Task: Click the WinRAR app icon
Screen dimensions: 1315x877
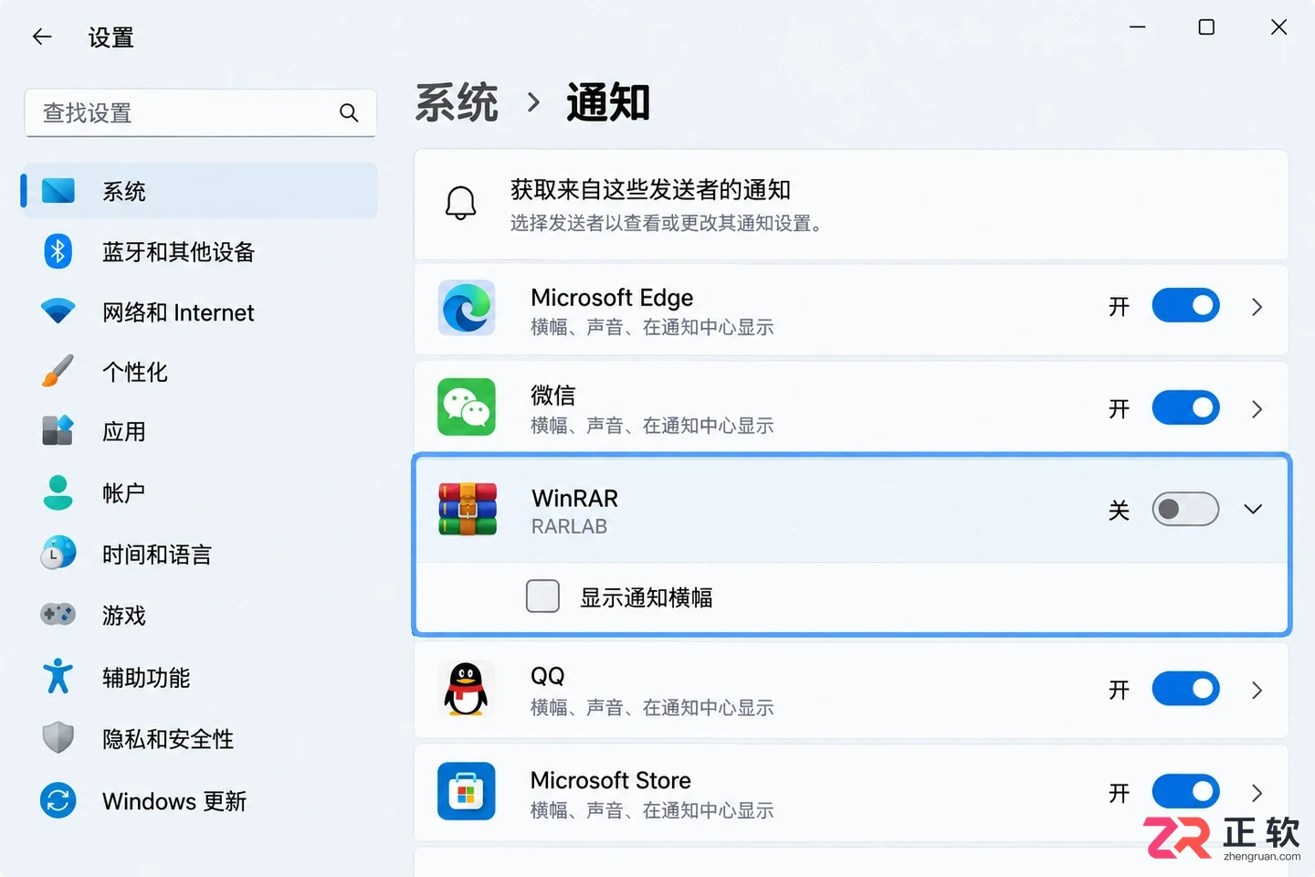Action: point(468,509)
